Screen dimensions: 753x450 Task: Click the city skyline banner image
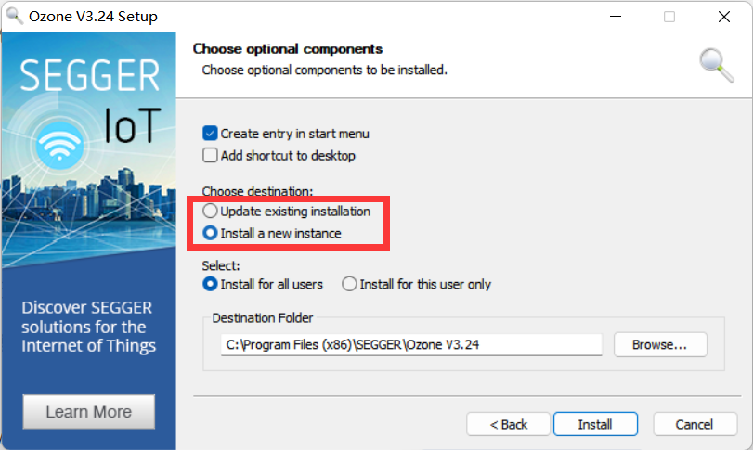(x=89, y=212)
